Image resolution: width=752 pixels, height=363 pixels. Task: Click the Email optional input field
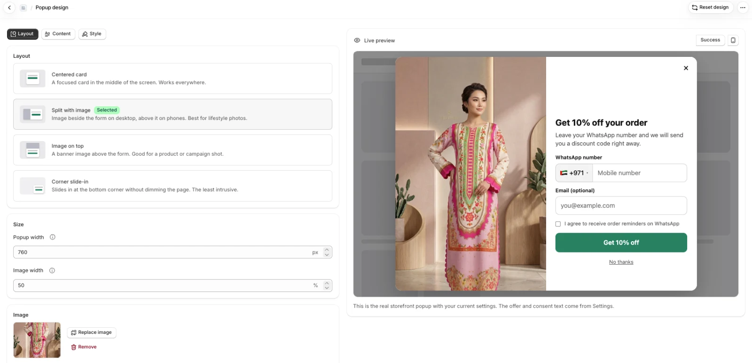click(621, 205)
